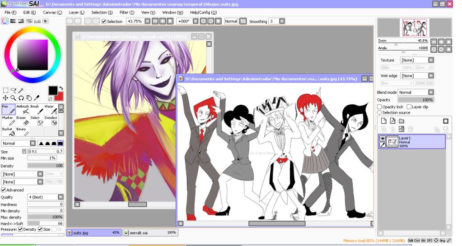Select the Bucket tool
This screenshot has width=462, height=246.
(9, 132)
